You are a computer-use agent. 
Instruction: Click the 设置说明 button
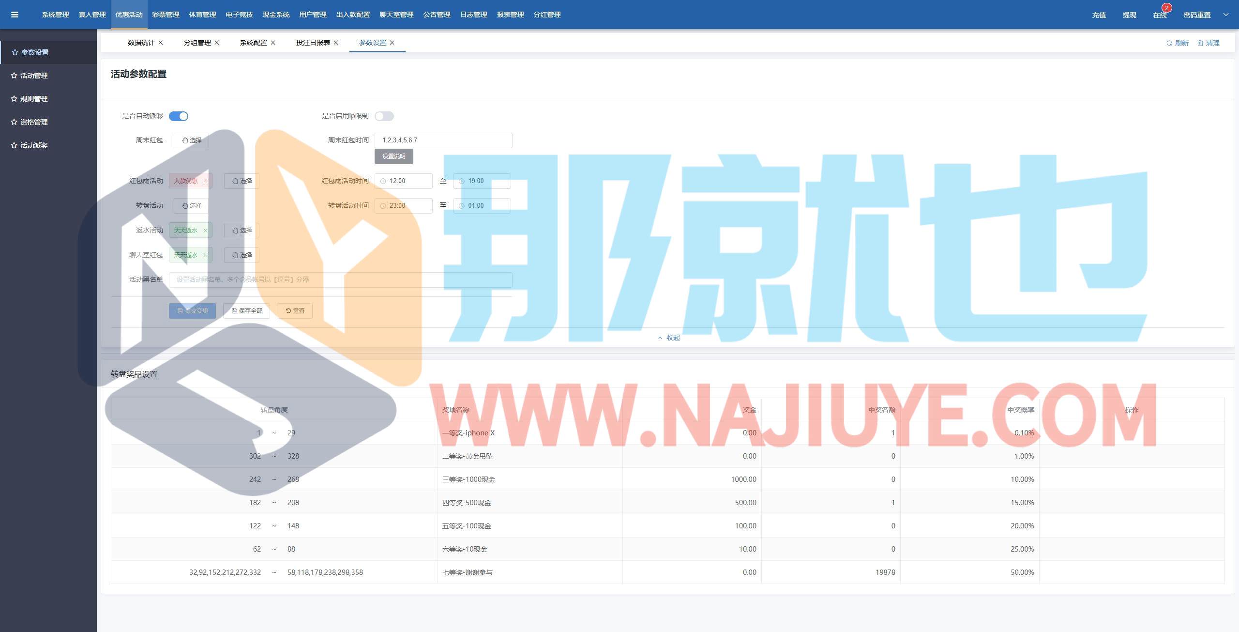tap(393, 156)
